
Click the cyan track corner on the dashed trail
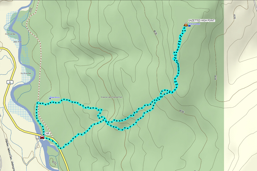point(37,103)
